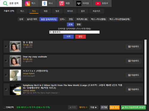Viewport: 149px width, 111px height.
Task: Click album cover of 알 수 없음
Action: (x=15, y=47)
